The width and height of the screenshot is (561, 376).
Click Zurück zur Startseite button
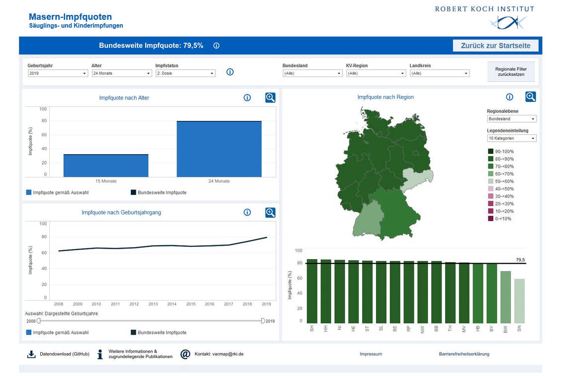[x=495, y=46]
